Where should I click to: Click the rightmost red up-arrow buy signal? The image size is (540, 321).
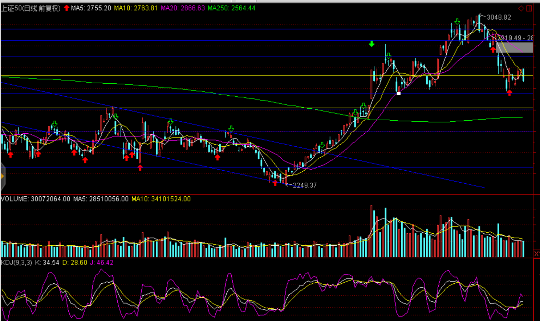[509, 93]
